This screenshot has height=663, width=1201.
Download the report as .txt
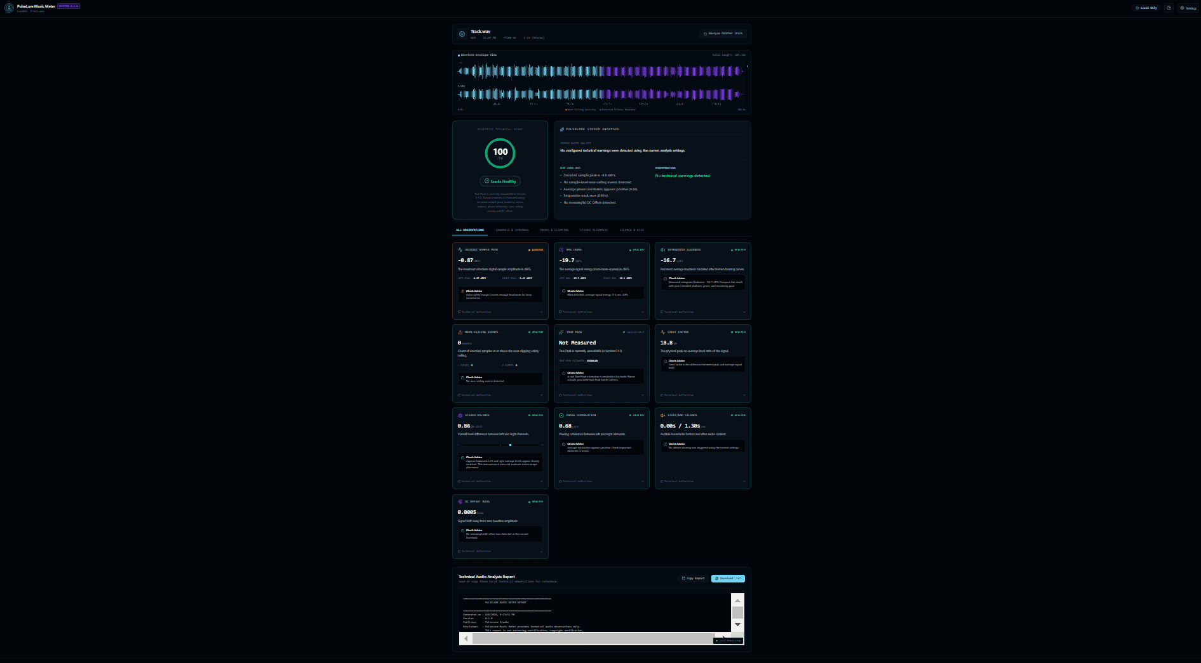(728, 579)
